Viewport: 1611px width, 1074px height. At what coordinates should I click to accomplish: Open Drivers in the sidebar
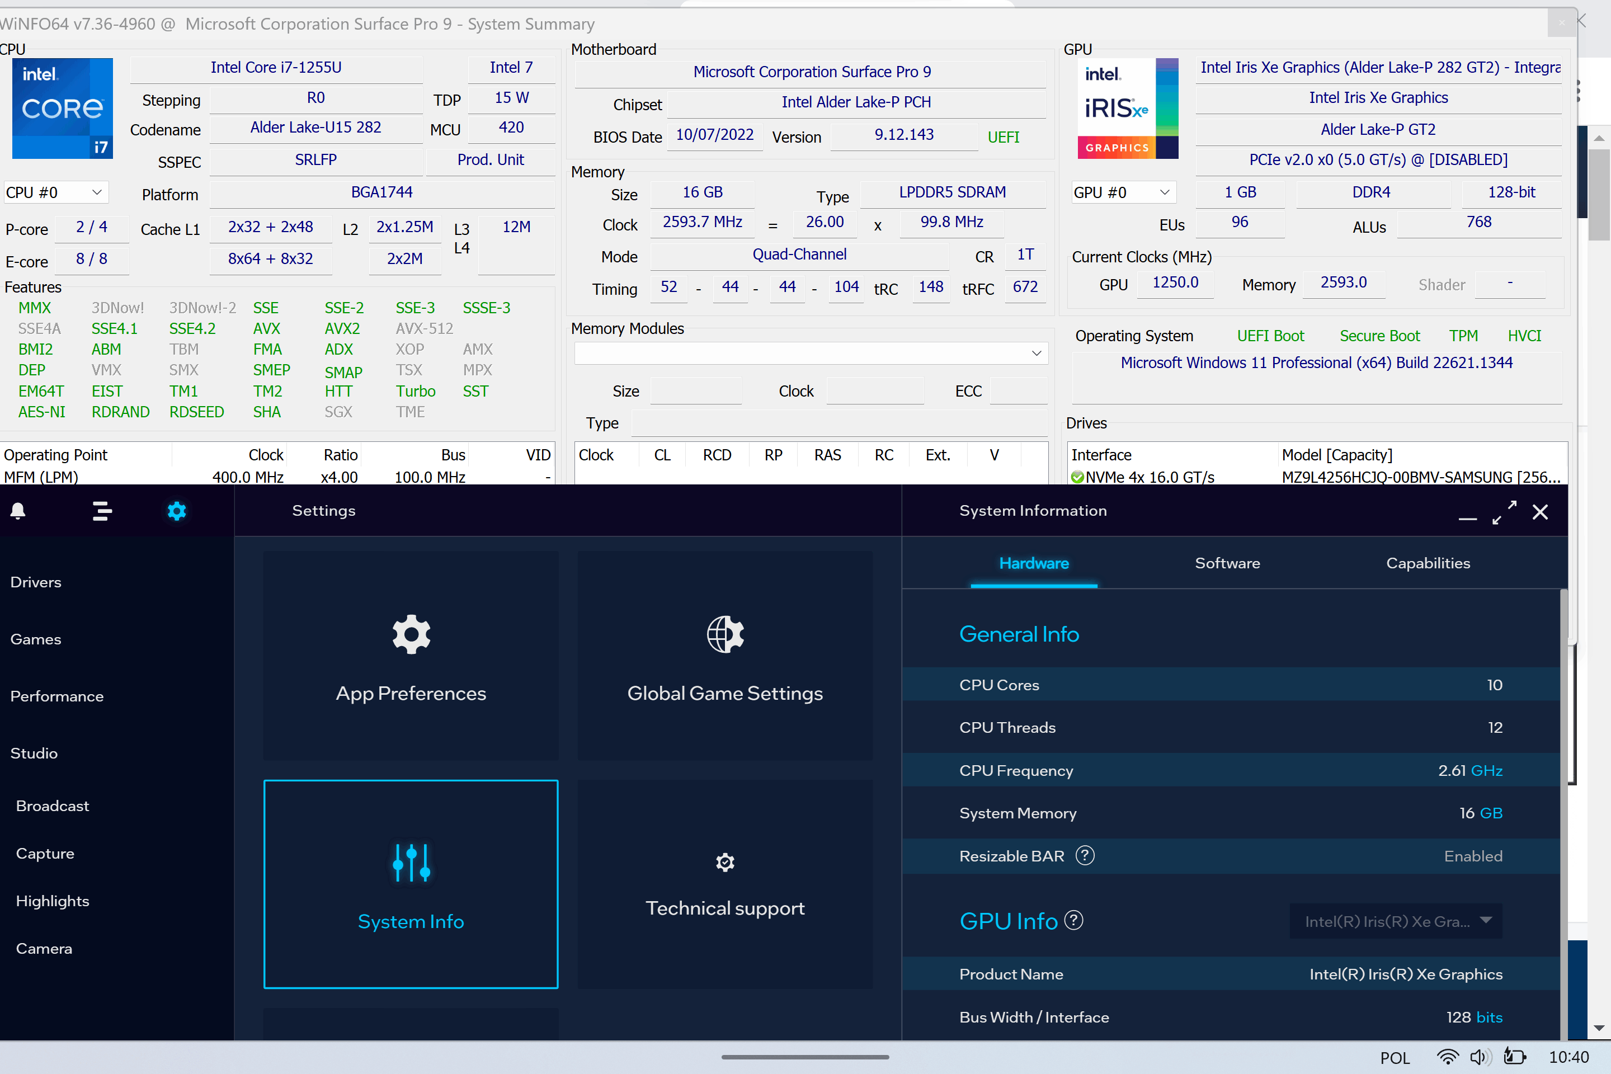click(x=36, y=582)
